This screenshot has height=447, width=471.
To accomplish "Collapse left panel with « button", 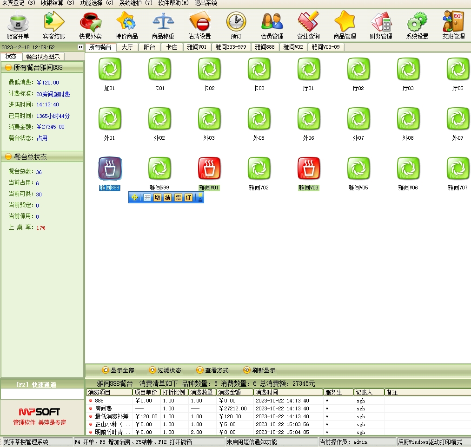I will 80,47.
